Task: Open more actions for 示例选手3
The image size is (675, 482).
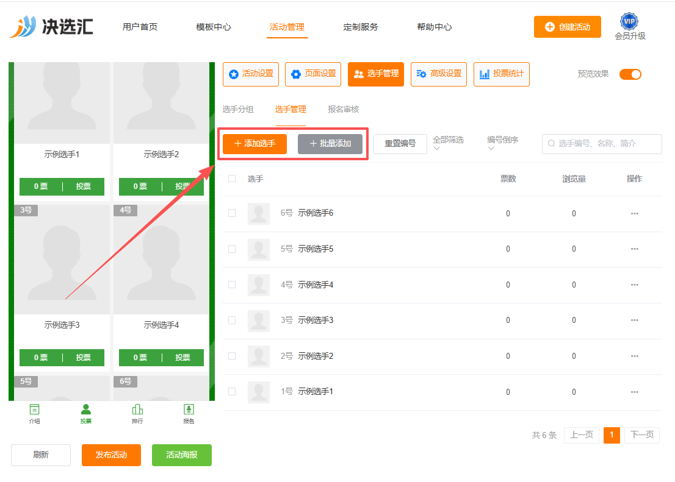Action: click(x=634, y=321)
